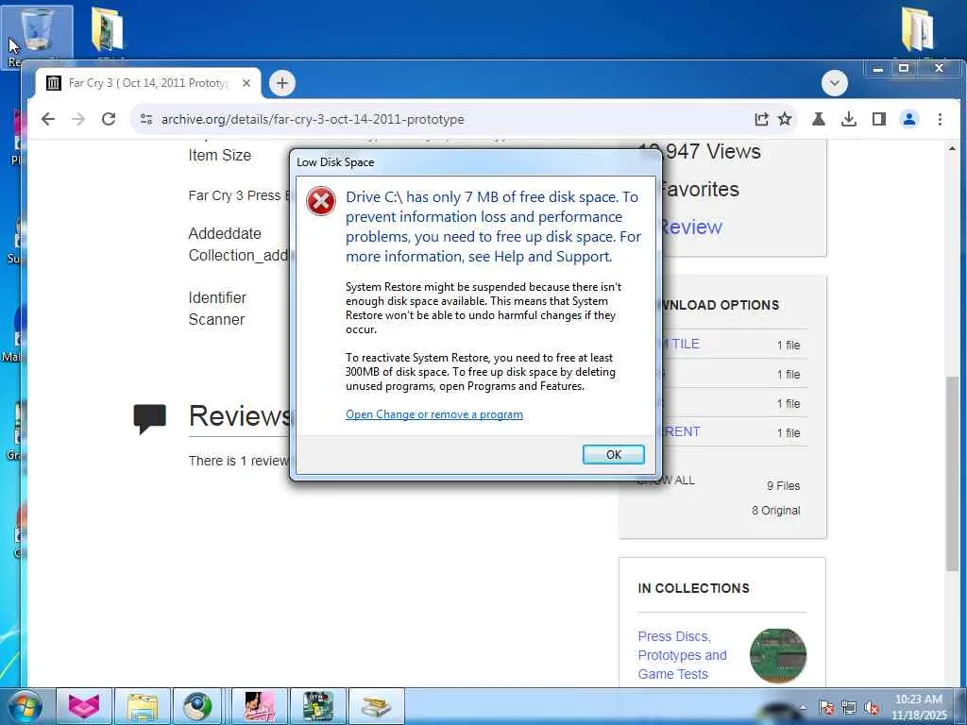
Task: Click the red error icon in dialog
Action: click(x=321, y=202)
